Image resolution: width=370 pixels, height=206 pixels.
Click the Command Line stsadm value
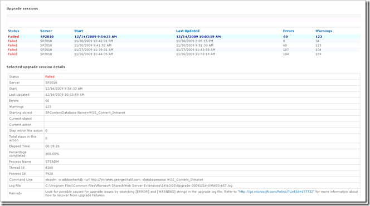tap(124, 180)
